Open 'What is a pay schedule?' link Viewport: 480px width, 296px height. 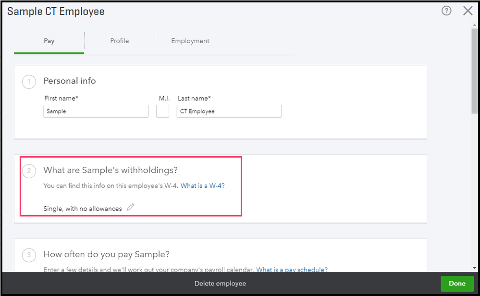click(x=292, y=270)
